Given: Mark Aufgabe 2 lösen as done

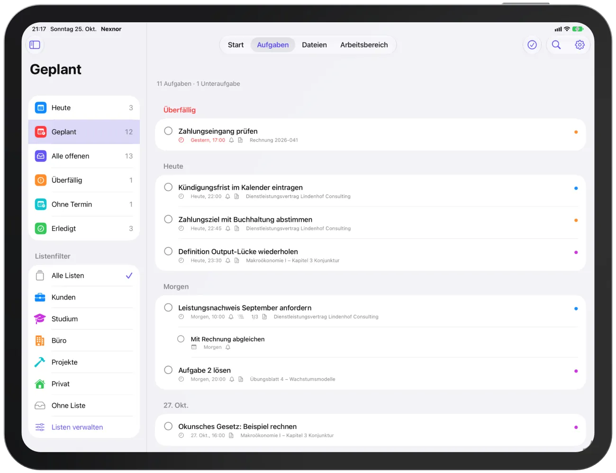Looking at the screenshot, I should point(168,370).
